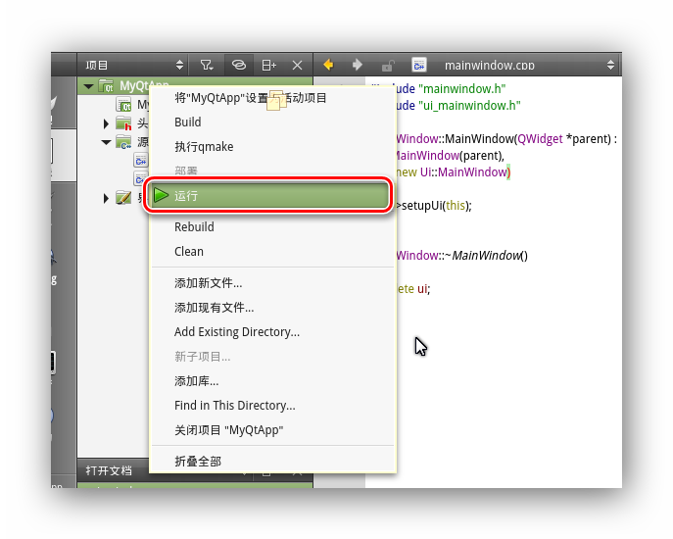
Task: Click the 打开文档 panel header
Action: 109,470
